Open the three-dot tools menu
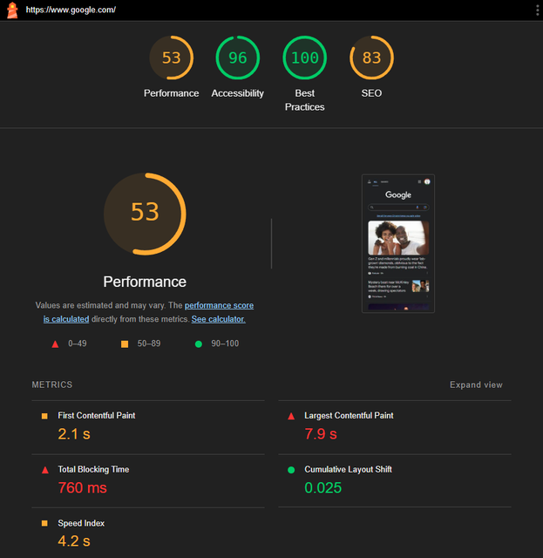Screen dimensions: 543x558 537,10
